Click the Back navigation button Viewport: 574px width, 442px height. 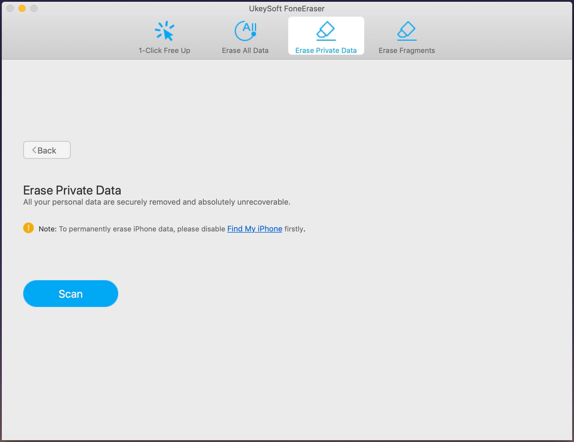(x=46, y=150)
